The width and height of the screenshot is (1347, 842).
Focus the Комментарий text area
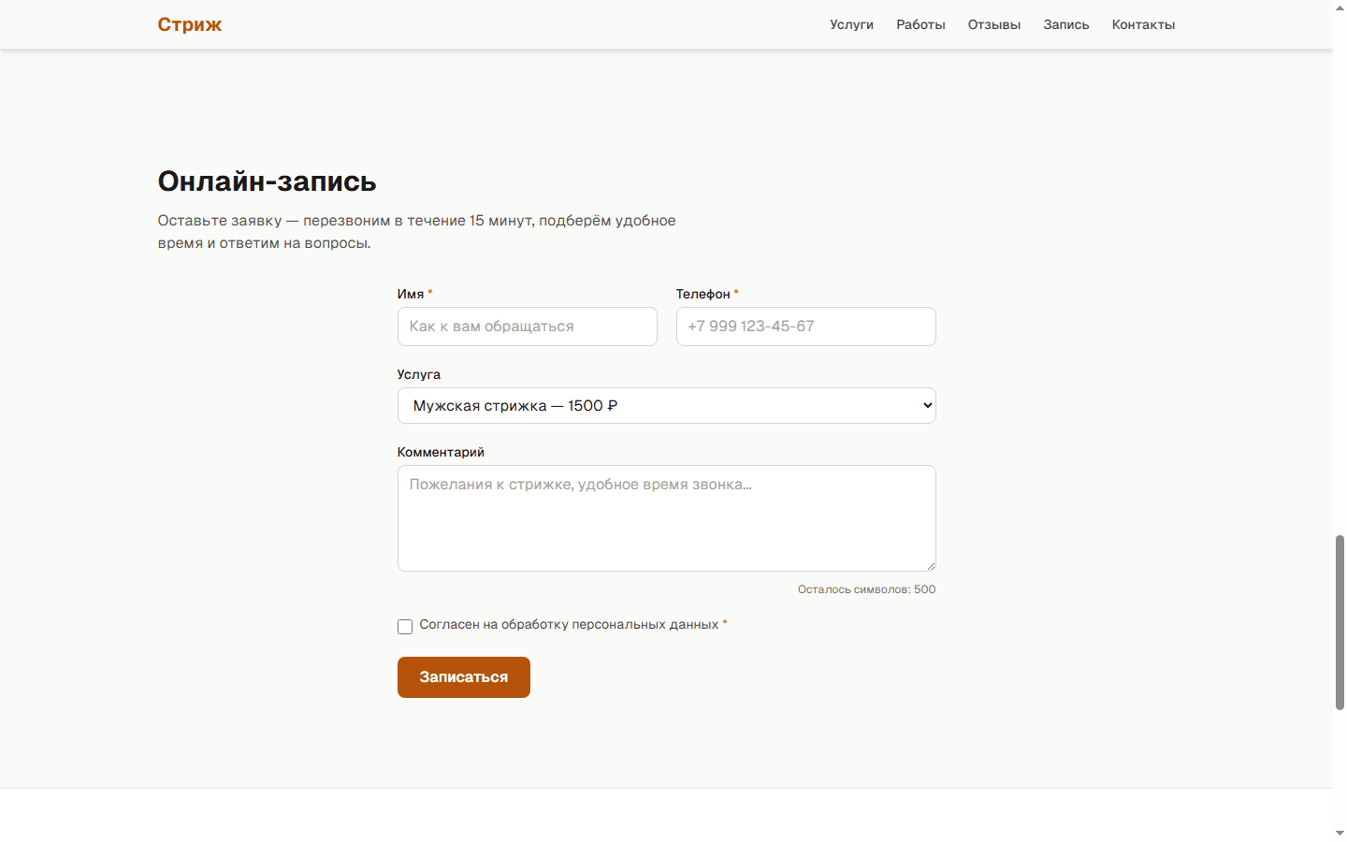tap(667, 518)
